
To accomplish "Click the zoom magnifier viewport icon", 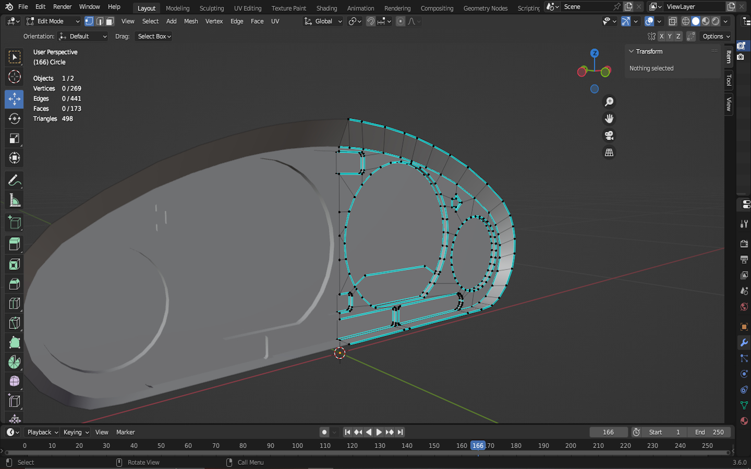I will click(609, 102).
